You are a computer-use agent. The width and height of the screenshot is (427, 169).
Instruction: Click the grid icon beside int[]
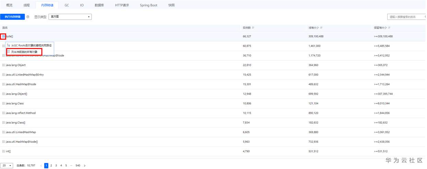3,151
